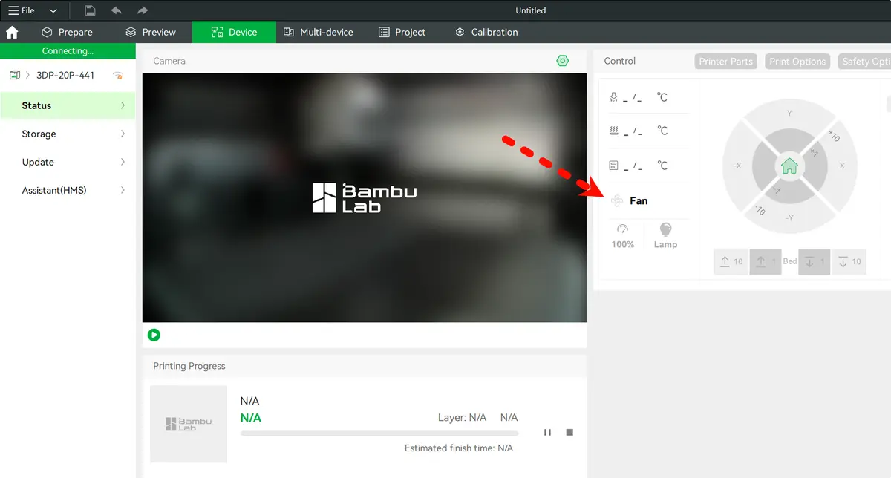The image size is (891, 478).
Task: Click the Printer Parts button
Action: (725, 62)
